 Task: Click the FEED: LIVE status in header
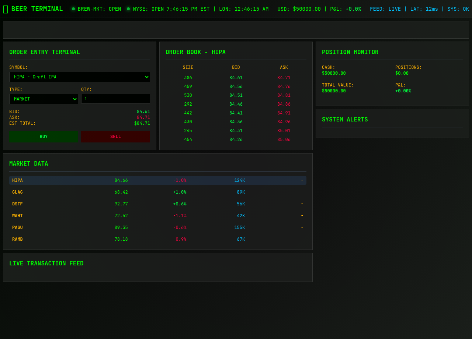385,9
